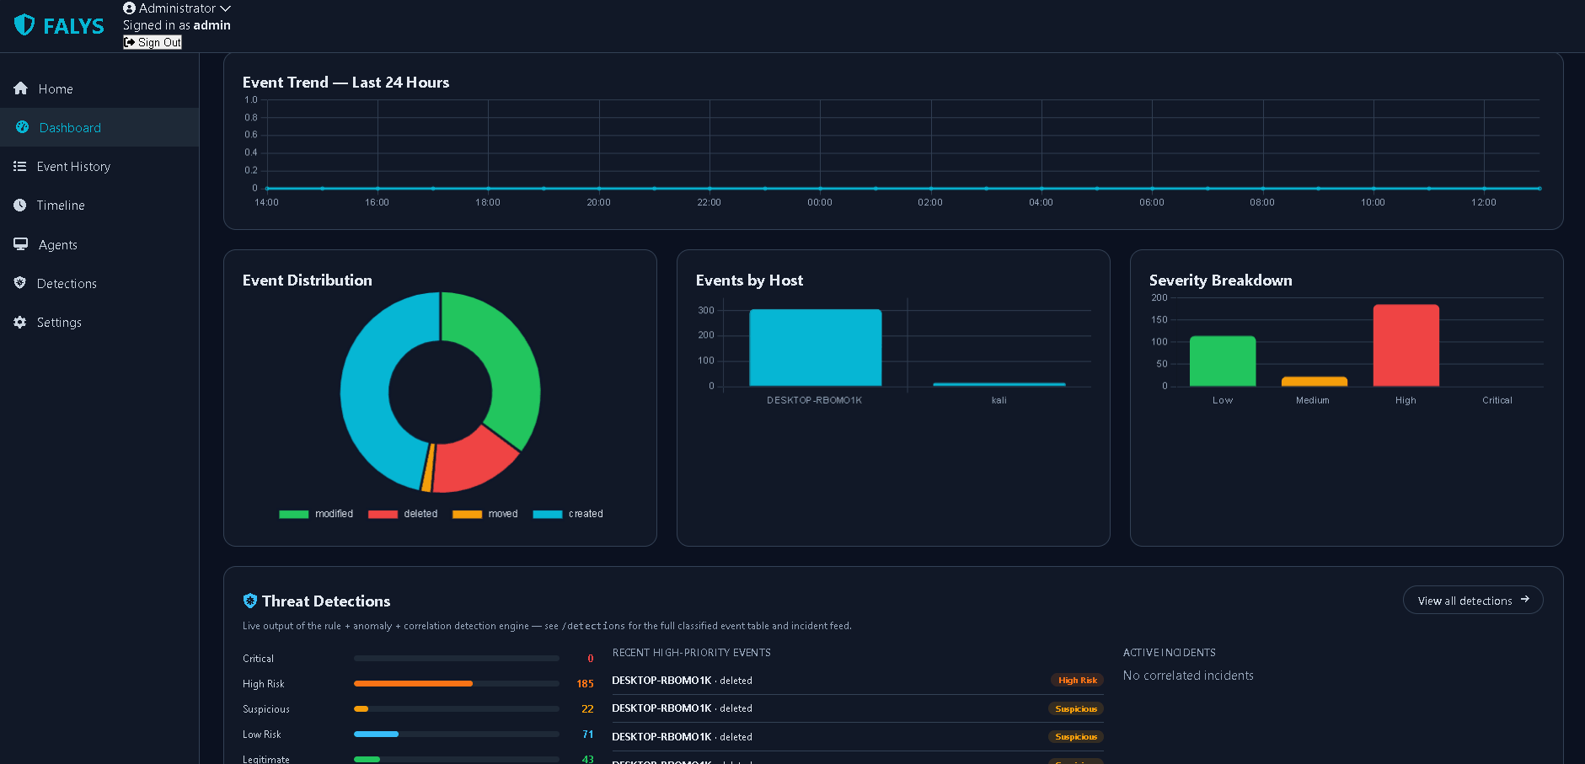Click the Low Risk count 71

(587, 735)
